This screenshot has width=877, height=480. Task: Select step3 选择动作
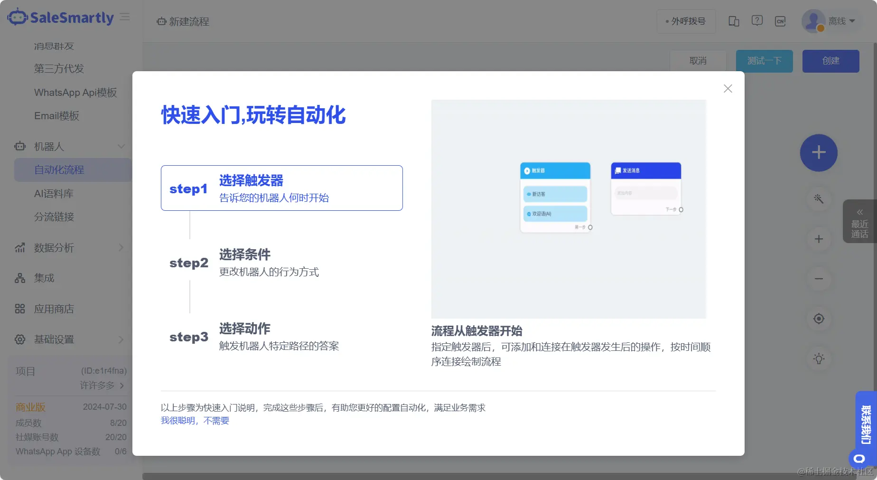[282, 336]
